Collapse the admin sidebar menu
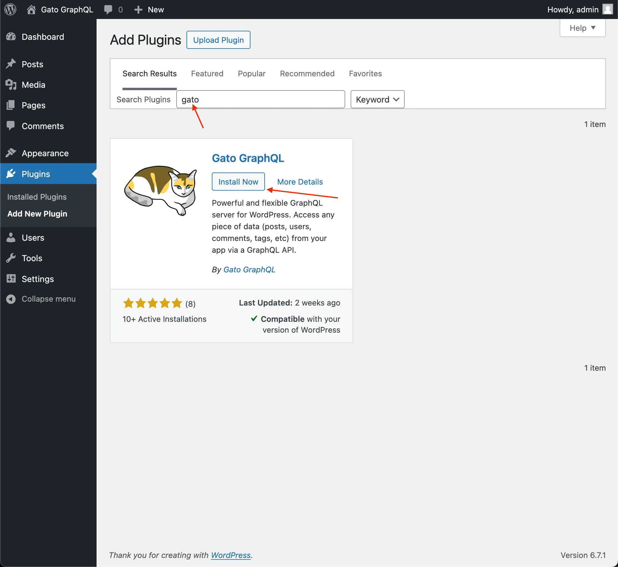The height and width of the screenshot is (567, 618). click(11, 299)
